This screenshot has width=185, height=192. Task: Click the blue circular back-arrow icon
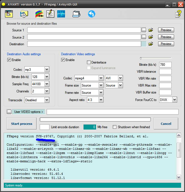click(x=91, y=14)
